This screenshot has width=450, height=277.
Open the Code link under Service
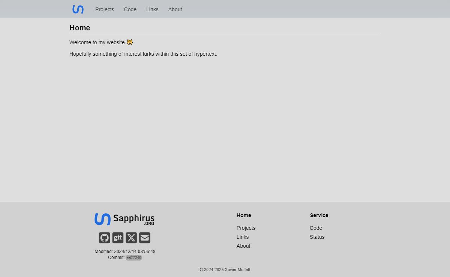coord(316,228)
